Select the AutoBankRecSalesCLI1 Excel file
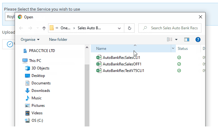 (x=121, y=58)
